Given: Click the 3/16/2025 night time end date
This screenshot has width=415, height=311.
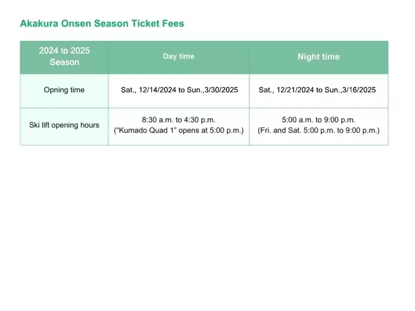Looking at the screenshot, I should coord(359,90).
